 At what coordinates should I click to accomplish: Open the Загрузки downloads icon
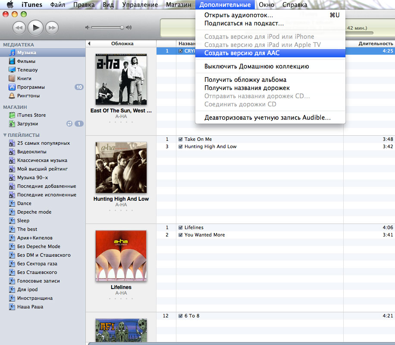click(12, 124)
